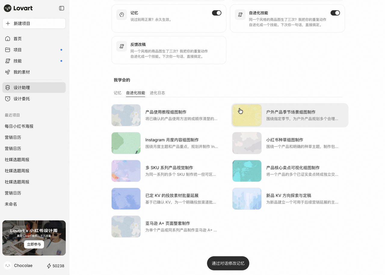This screenshot has height=275, width=385.
Task: Click the 新品 KV 方向探索与定稿 title
Action: coord(289,195)
